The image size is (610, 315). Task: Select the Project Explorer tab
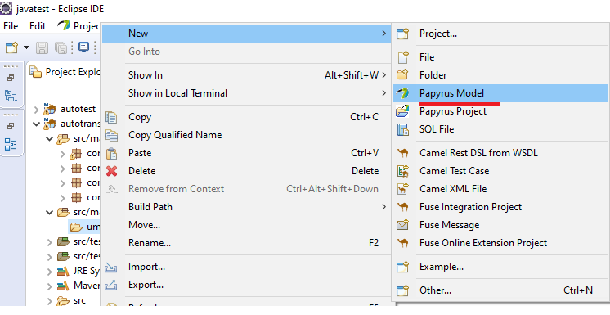click(x=65, y=72)
